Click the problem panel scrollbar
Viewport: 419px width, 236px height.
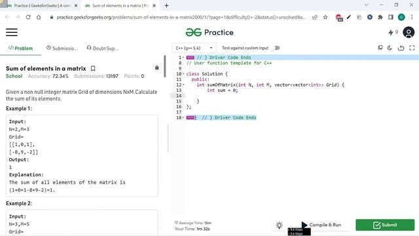(165, 66)
